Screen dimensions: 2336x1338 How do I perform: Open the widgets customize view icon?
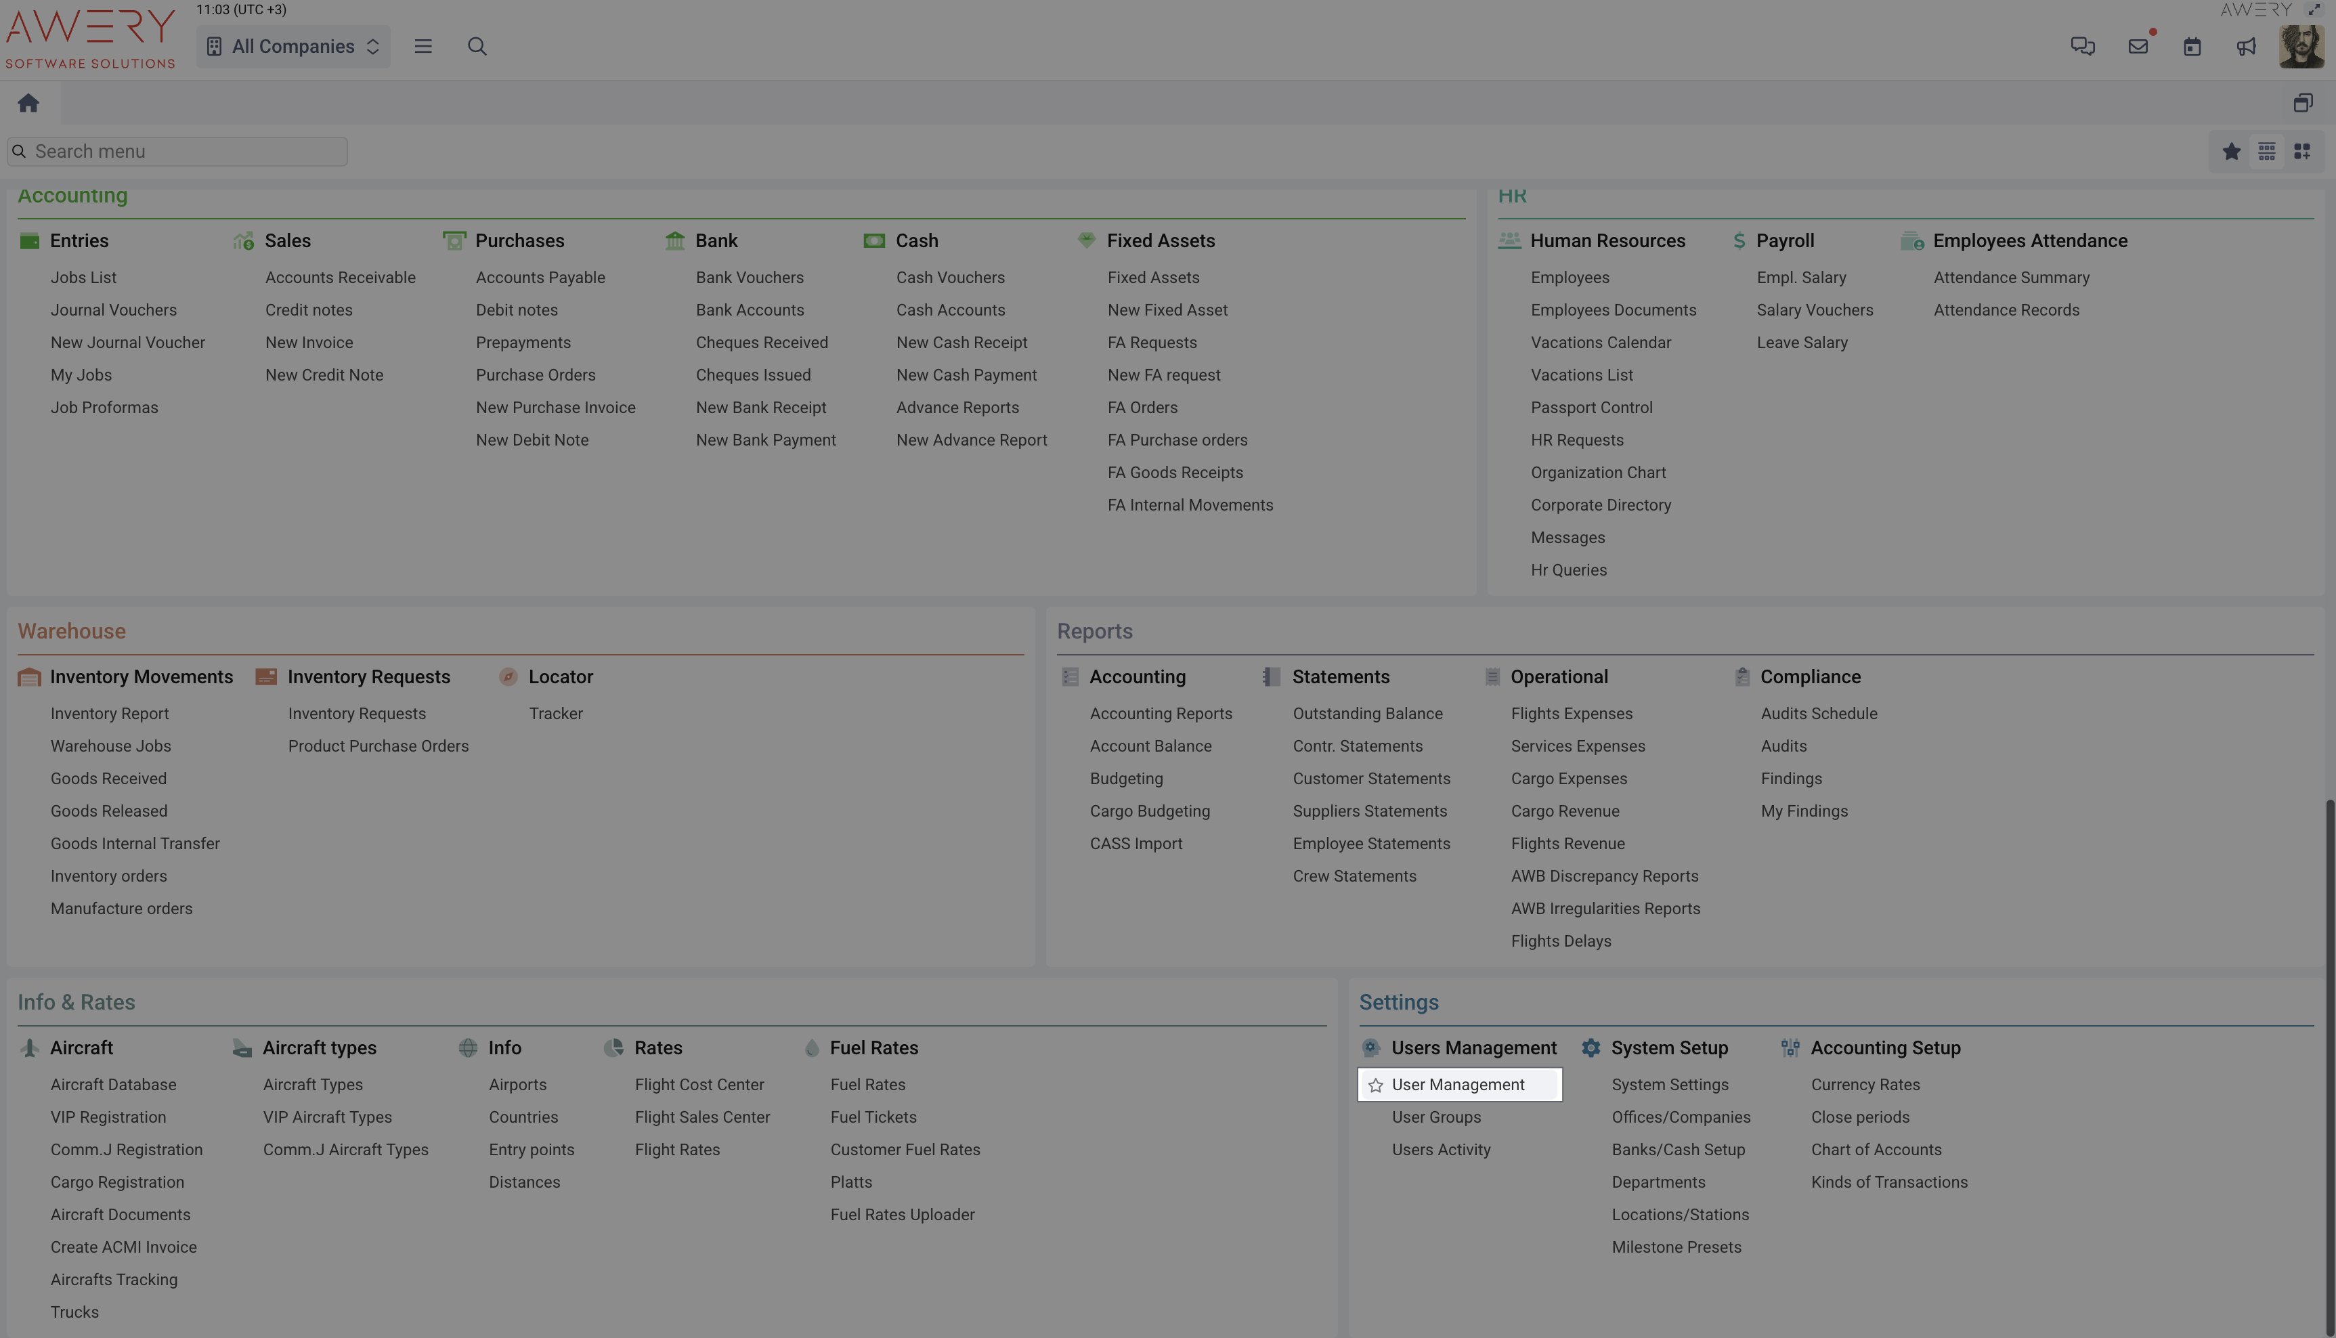pyautogui.click(x=2302, y=152)
